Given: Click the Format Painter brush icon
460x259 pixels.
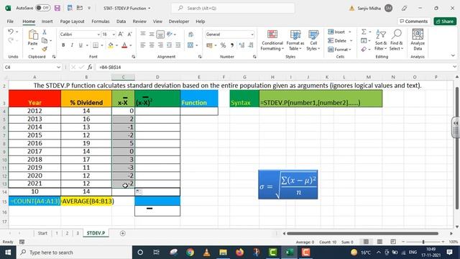Looking at the screenshot, I should [x=45, y=49].
